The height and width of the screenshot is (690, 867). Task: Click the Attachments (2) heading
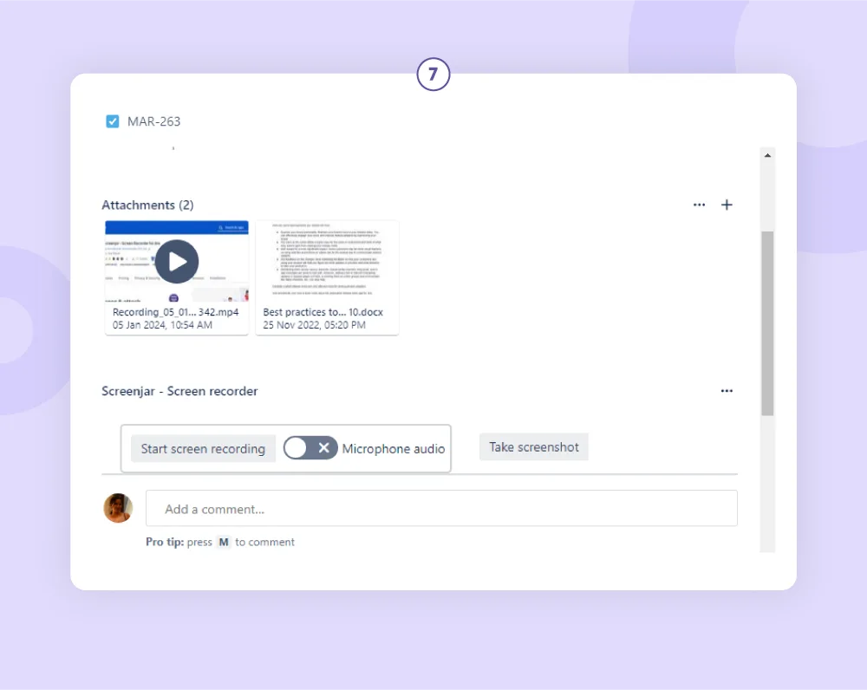[x=147, y=205]
